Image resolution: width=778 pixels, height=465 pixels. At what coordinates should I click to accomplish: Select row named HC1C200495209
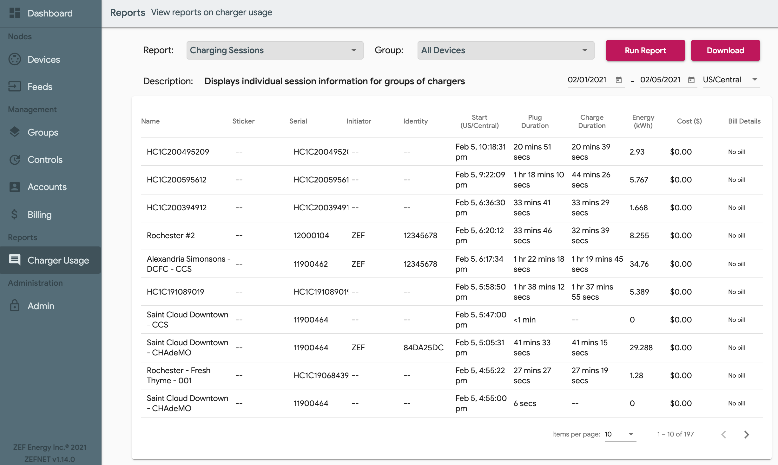pos(178,152)
